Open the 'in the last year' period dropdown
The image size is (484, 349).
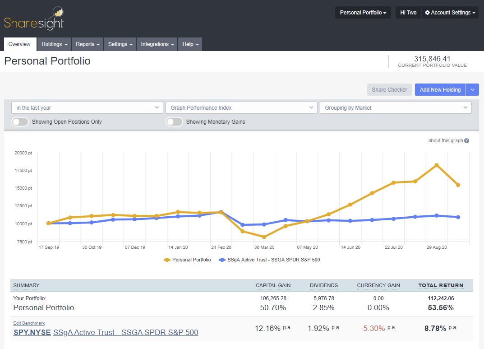pyautogui.click(x=87, y=108)
